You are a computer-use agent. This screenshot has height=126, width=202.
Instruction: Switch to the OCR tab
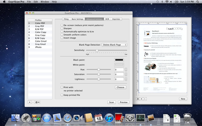(x=107, y=19)
